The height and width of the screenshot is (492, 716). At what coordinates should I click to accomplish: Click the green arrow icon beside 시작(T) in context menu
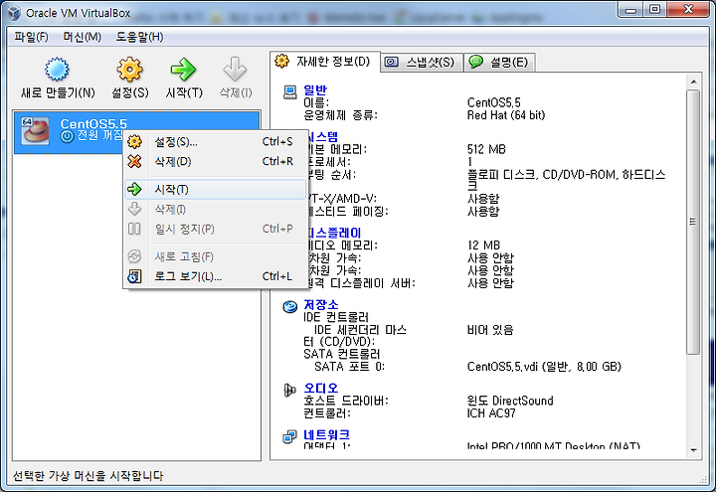coord(134,189)
